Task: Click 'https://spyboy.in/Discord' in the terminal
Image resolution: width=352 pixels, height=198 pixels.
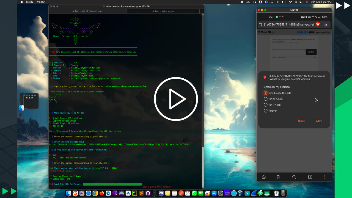Action: click(86, 70)
